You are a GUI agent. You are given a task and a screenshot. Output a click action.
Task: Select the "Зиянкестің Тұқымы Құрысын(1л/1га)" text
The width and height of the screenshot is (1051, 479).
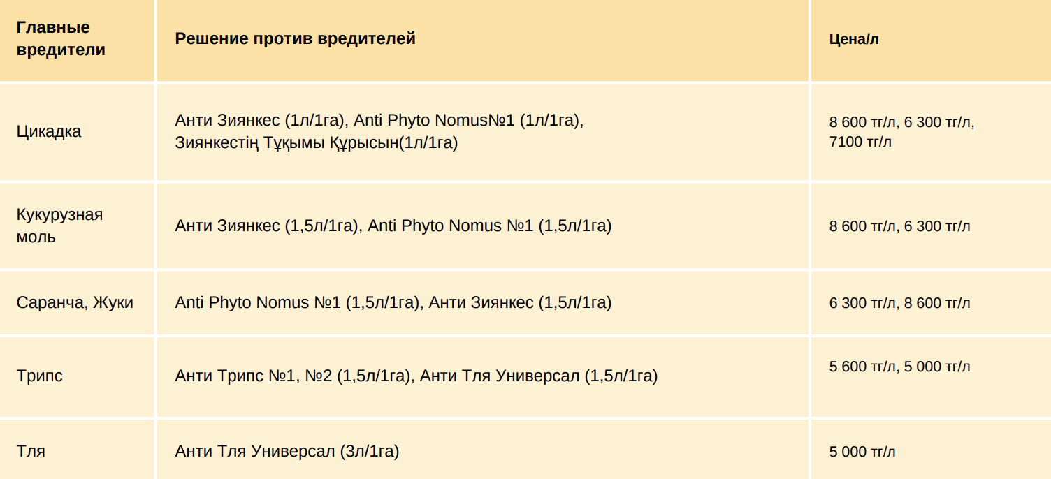pos(316,143)
